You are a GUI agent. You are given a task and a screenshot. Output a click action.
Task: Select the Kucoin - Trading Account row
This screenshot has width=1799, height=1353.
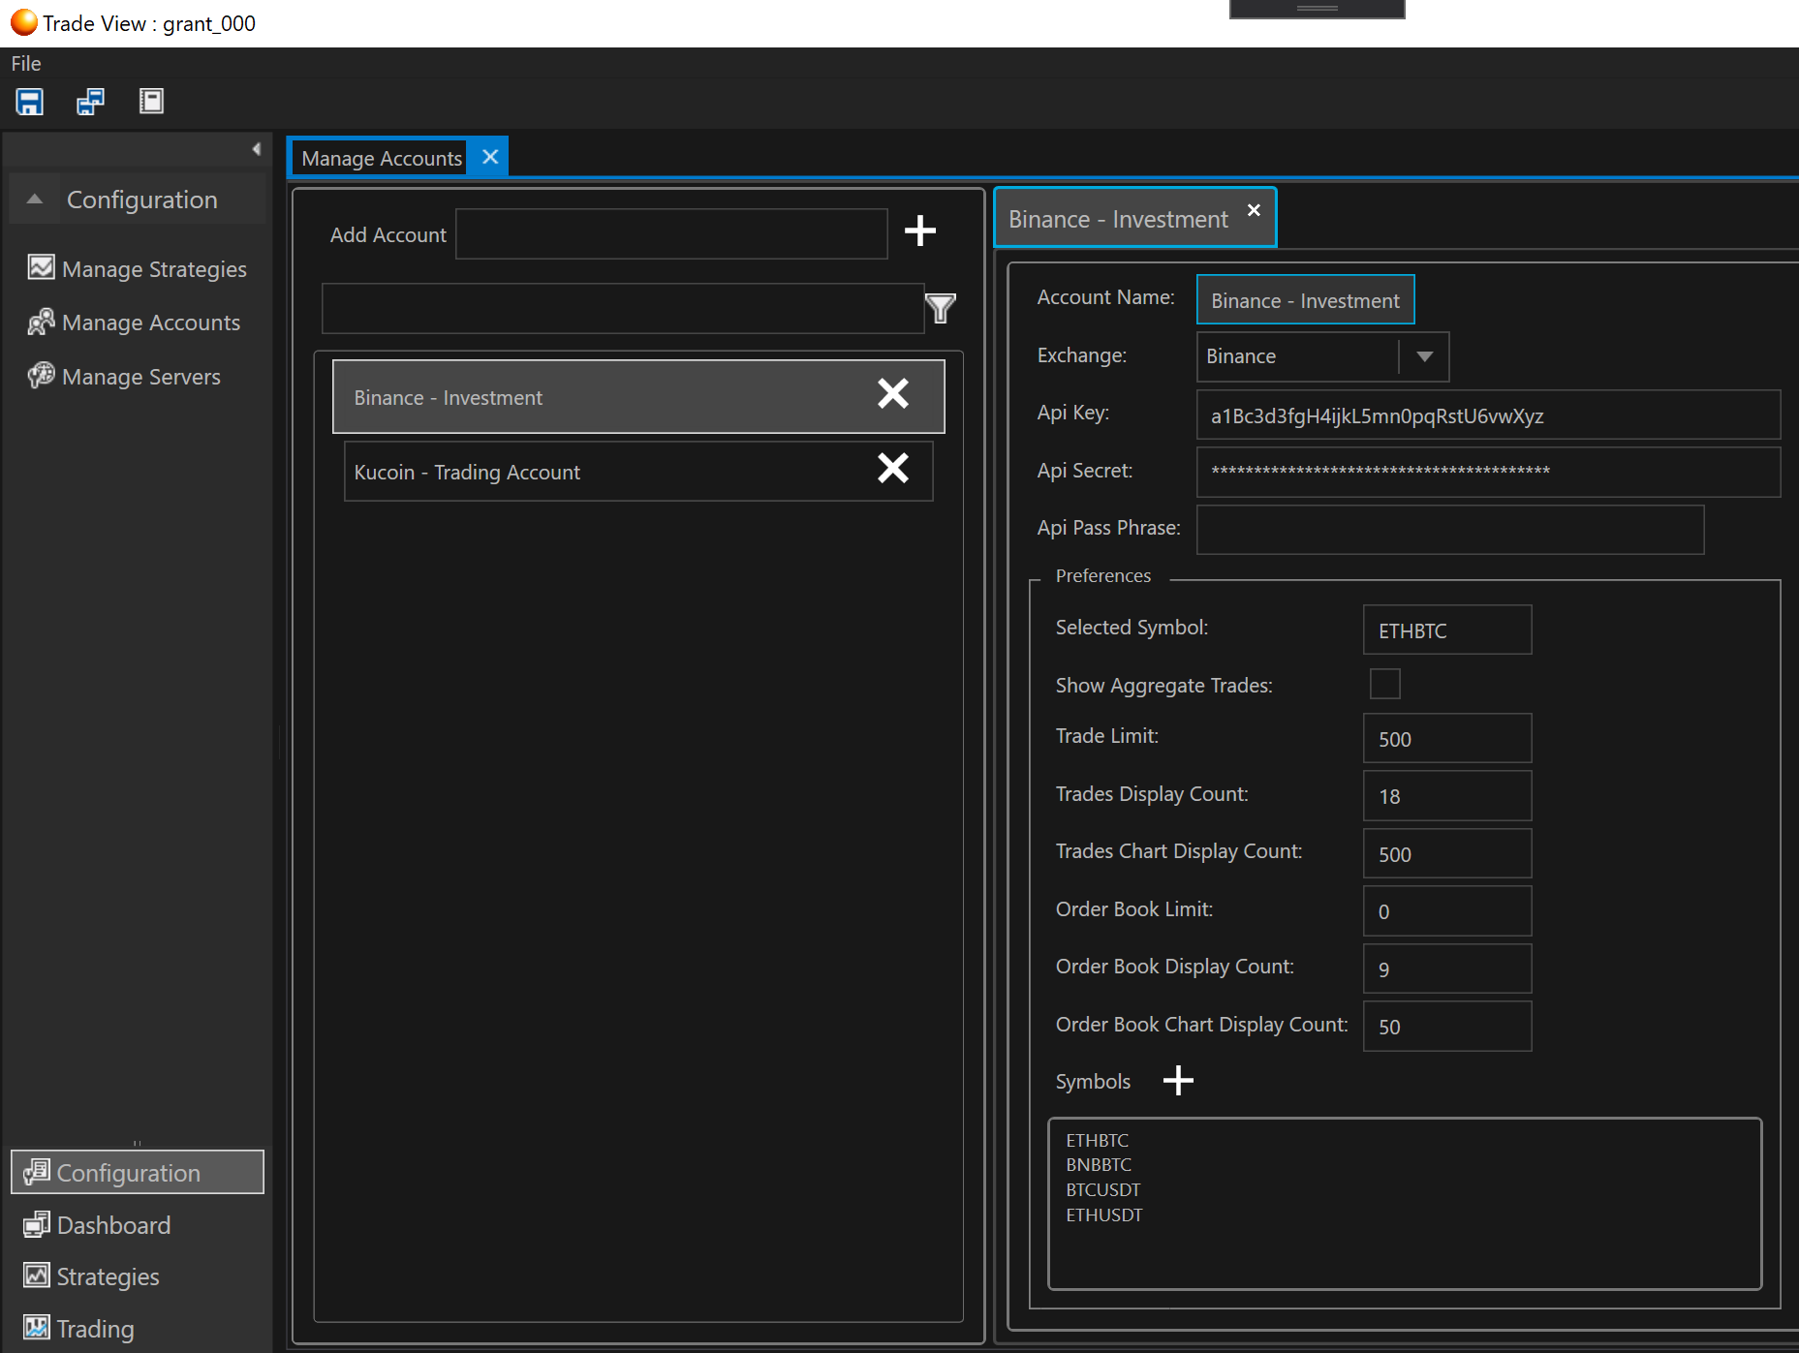click(x=638, y=472)
